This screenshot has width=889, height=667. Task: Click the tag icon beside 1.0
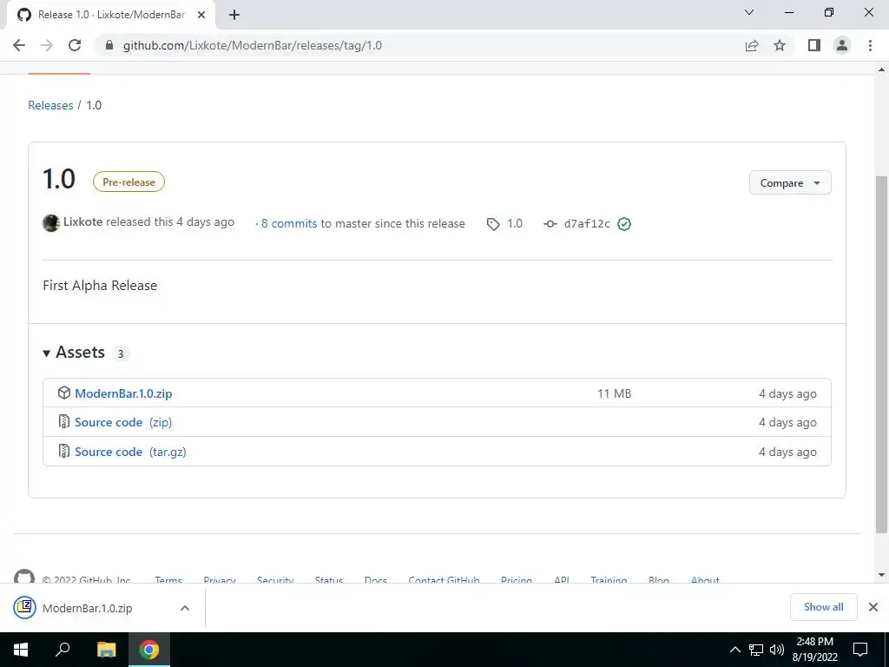coord(493,224)
